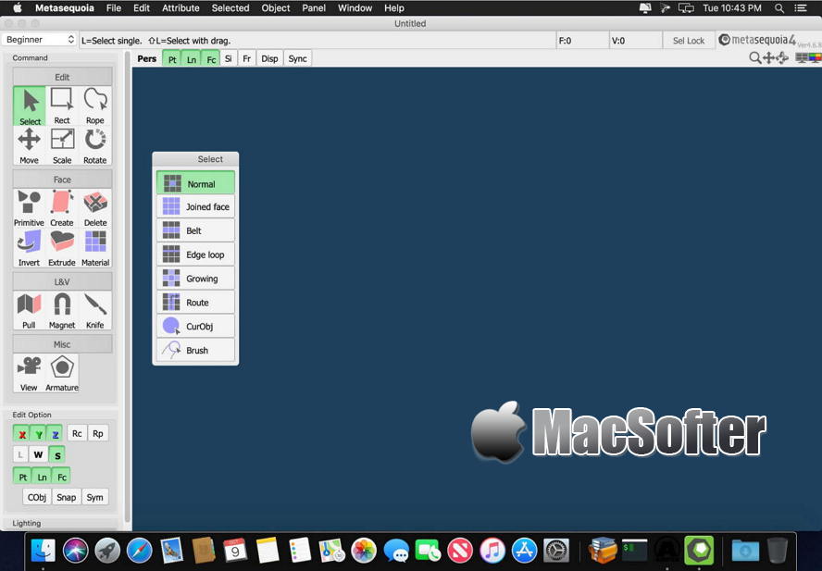The width and height of the screenshot is (822, 571).
Task: Toggle the Sym symmetry option
Action: coord(95,497)
